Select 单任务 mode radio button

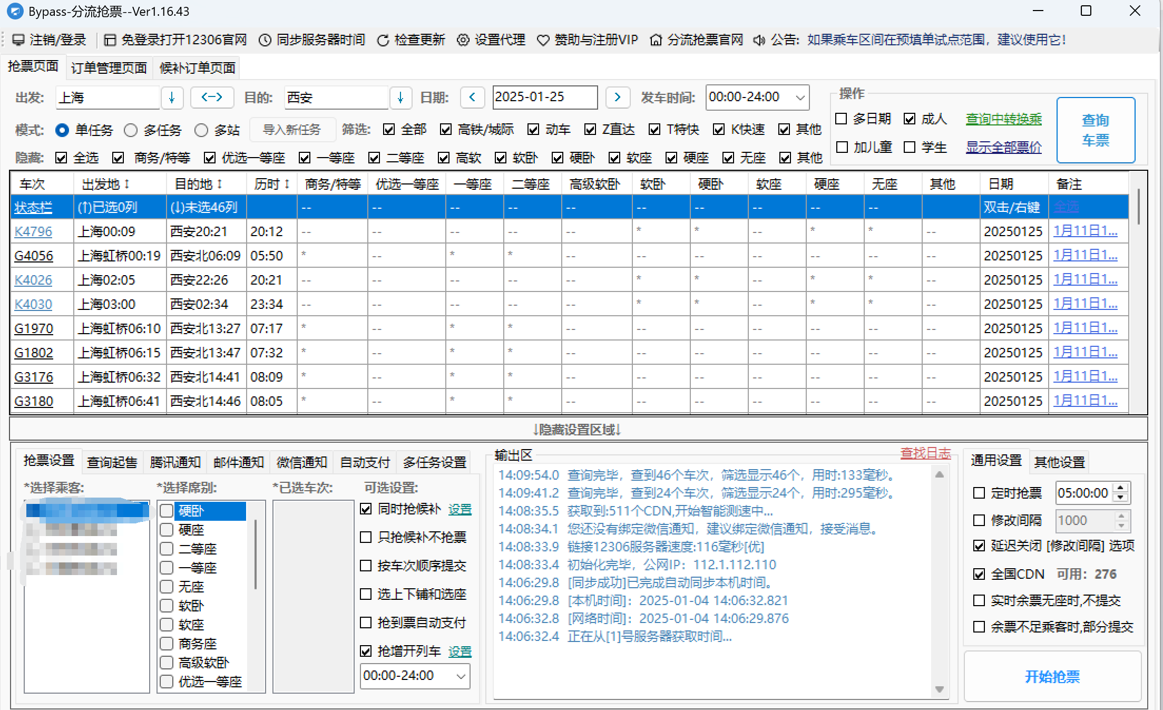(x=62, y=130)
